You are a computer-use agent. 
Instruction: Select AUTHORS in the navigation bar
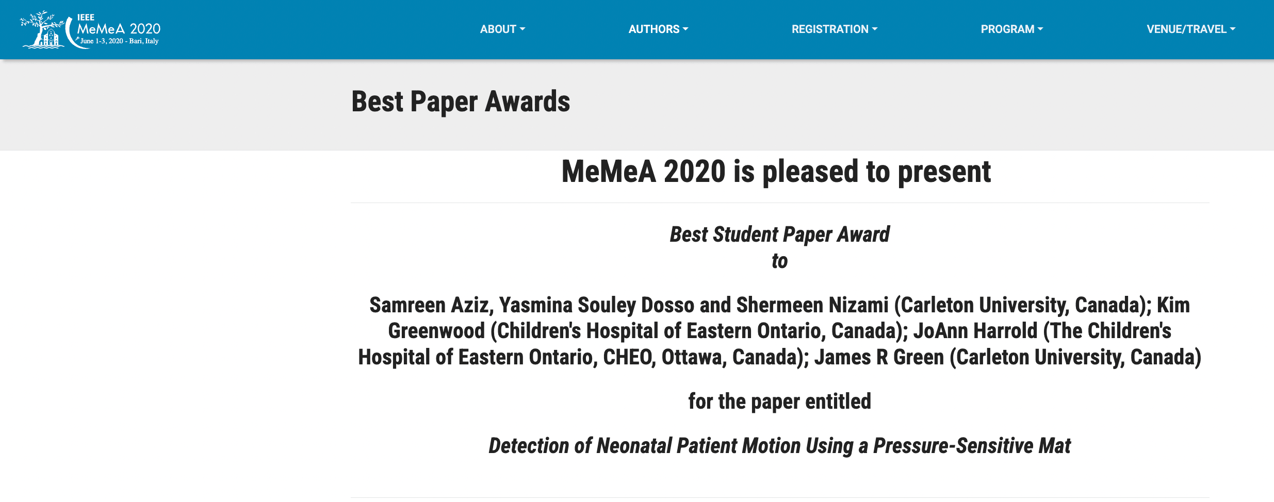pyautogui.click(x=654, y=29)
